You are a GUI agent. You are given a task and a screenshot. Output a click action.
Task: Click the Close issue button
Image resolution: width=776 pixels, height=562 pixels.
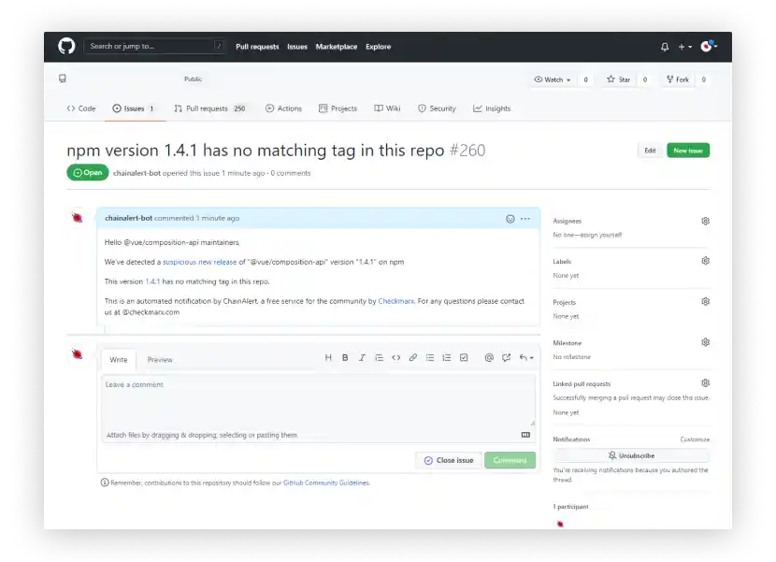[x=449, y=460]
